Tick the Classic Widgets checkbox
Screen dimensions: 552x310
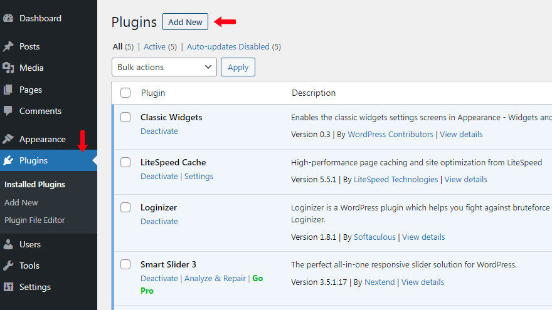point(125,118)
